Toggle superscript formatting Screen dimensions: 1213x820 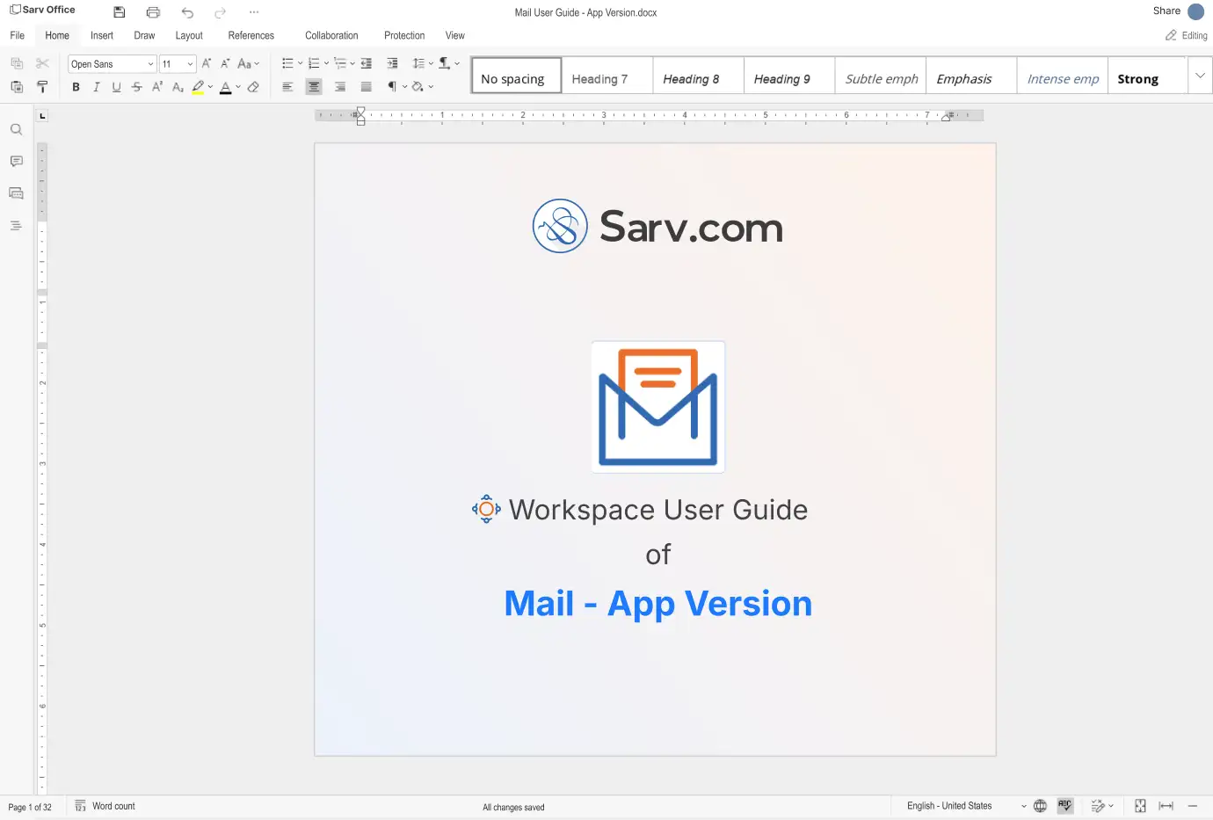pyautogui.click(x=156, y=87)
